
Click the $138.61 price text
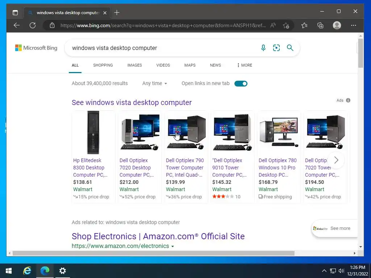pyautogui.click(x=82, y=182)
